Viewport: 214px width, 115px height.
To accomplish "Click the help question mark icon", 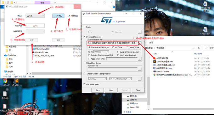I will coord(114,7).
